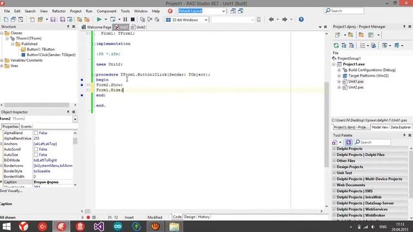Image resolution: width=413 pixels, height=232 pixels.
Task: Click the Add file to project icon
Action: tap(79, 19)
